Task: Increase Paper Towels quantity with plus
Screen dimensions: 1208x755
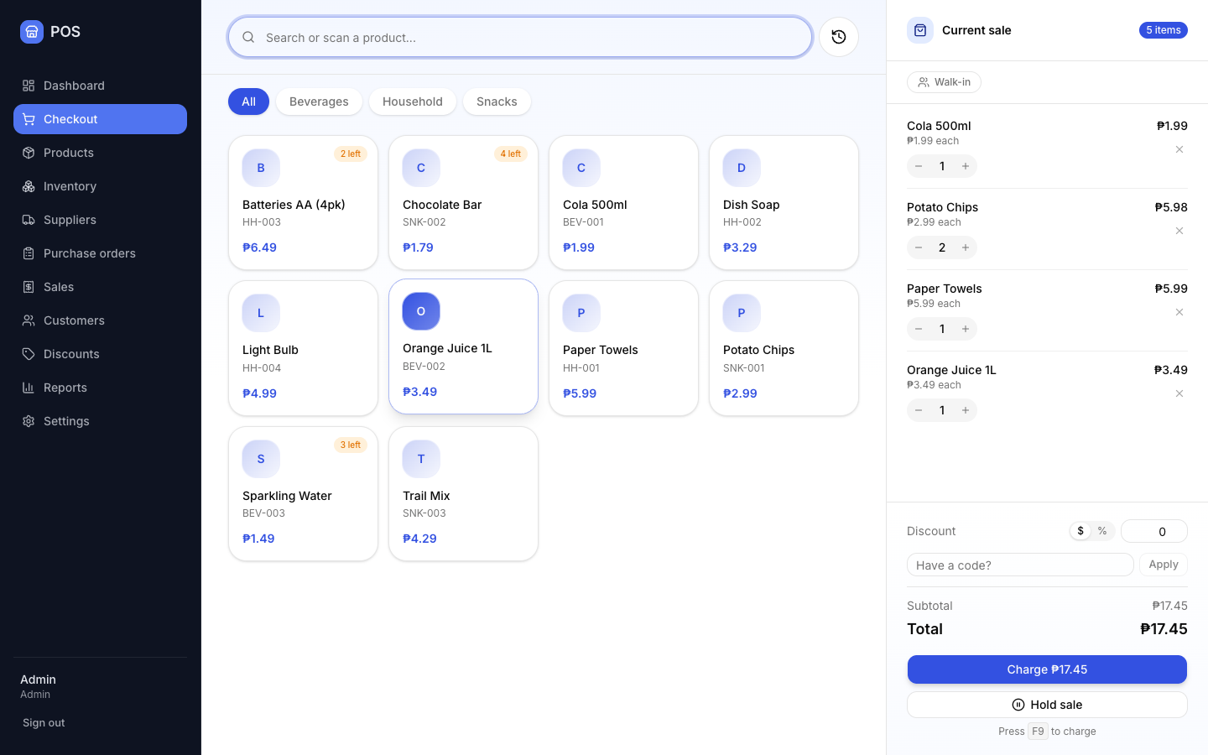Action: [x=966, y=329]
